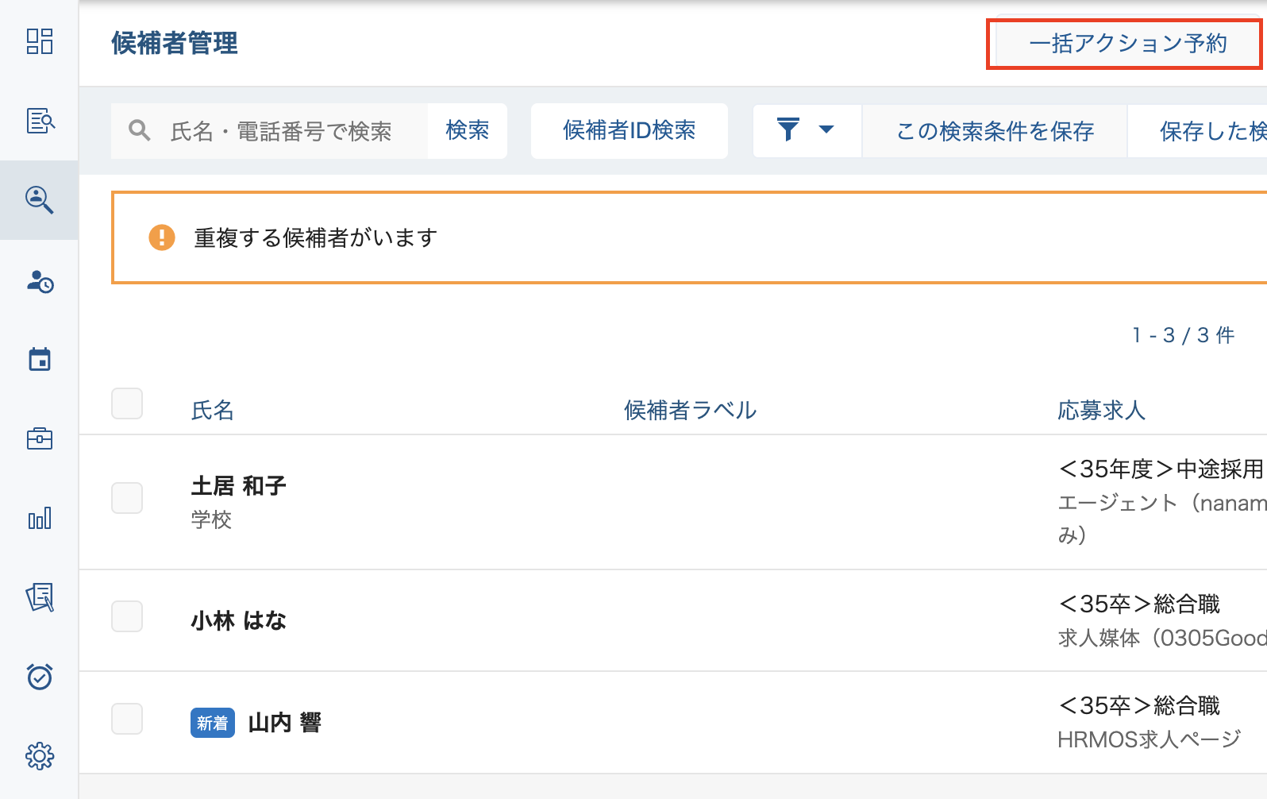Check the box for 山内 響
The width and height of the screenshot is (1267, 799).
click(127, 719)
